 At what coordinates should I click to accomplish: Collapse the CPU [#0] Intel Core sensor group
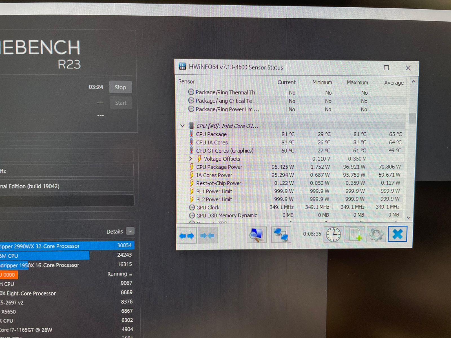pyautogui.click(x=182, y=126)
